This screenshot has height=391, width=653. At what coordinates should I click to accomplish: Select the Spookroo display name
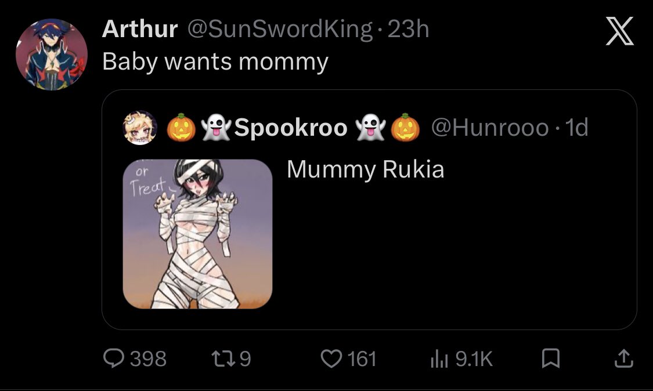pyautogui.click(x=291, y=128)
